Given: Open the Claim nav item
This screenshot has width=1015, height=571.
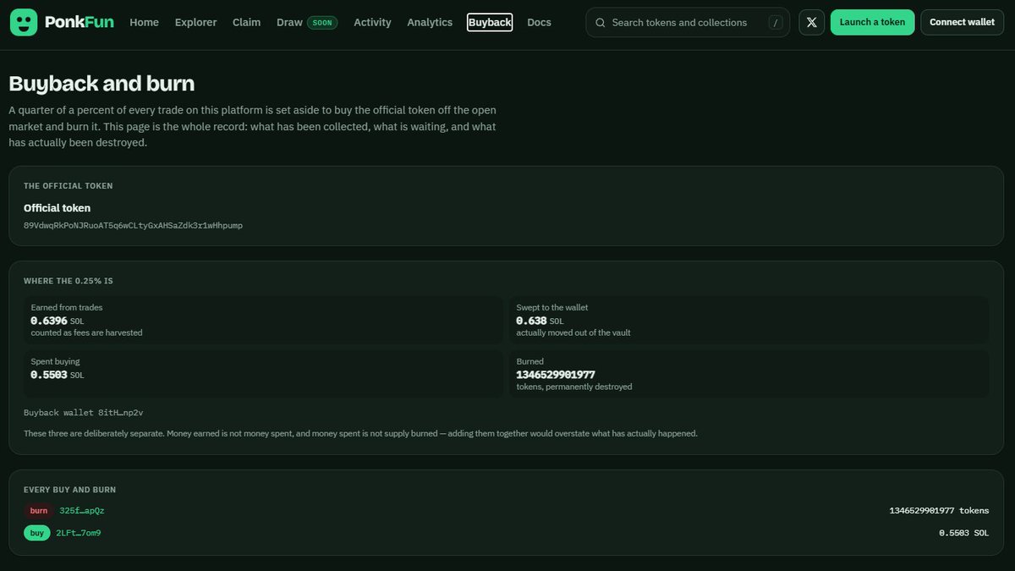Looking at the screenshot, I should [246, 23].
